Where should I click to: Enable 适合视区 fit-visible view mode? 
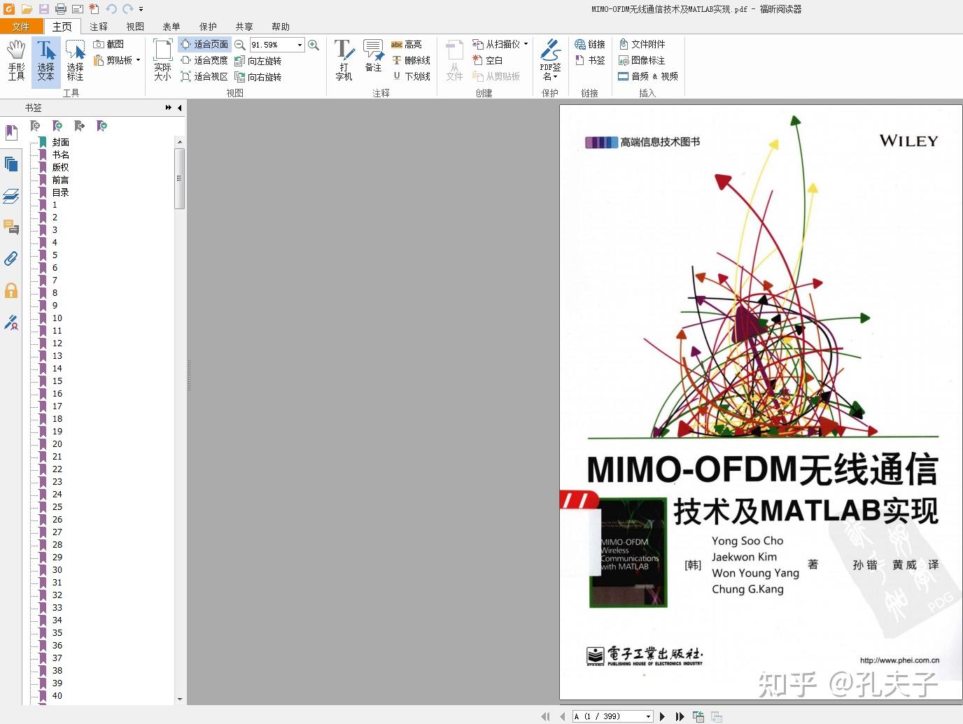point(204,76)
